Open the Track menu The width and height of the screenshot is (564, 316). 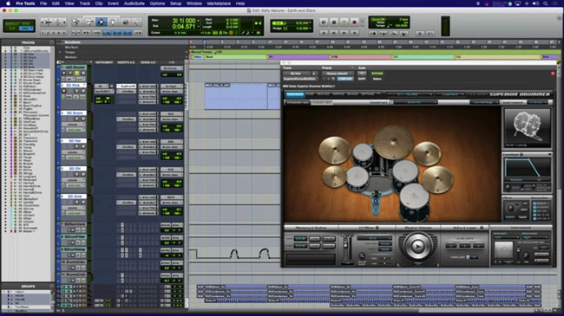[84, 3]
